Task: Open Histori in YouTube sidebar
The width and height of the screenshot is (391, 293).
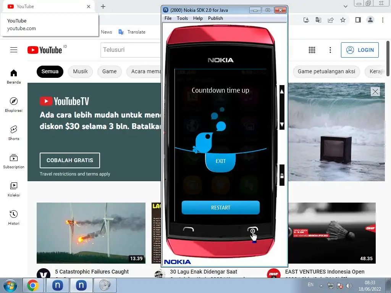Action: tap(14, 218)
